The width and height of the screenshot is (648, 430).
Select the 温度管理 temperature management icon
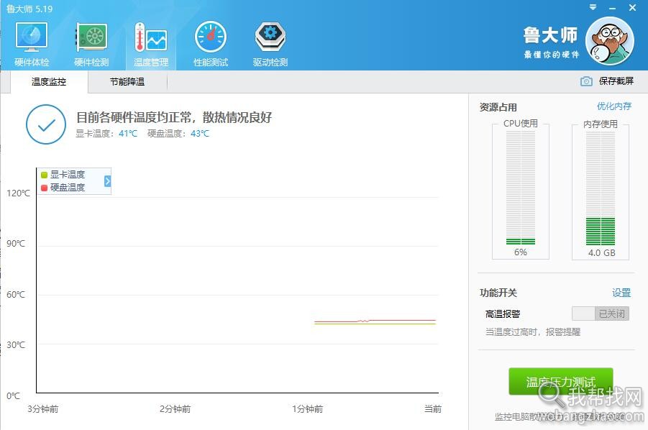click(151, 44)
